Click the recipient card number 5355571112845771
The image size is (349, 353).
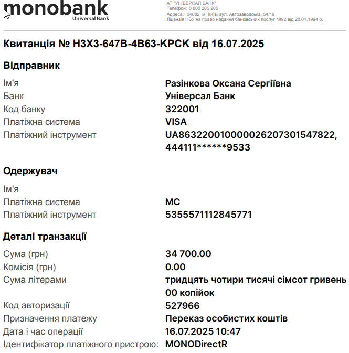208,215
